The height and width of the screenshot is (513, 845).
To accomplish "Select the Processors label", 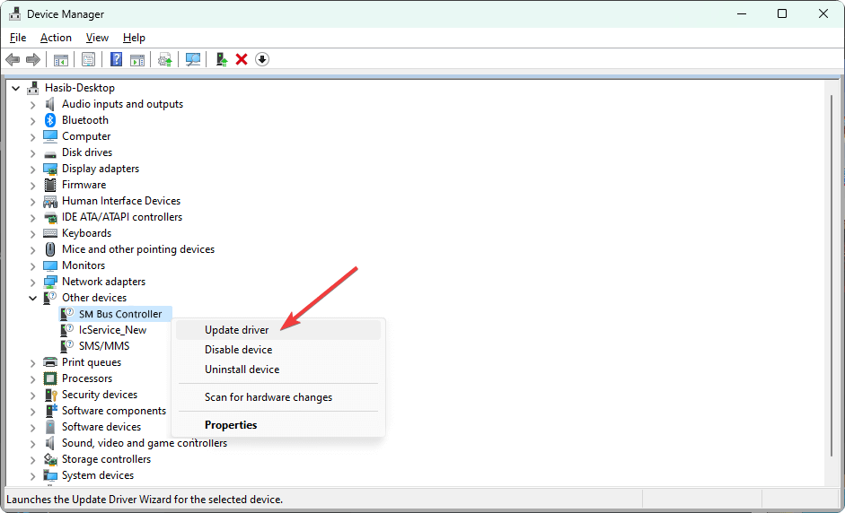I will point(87,378).
